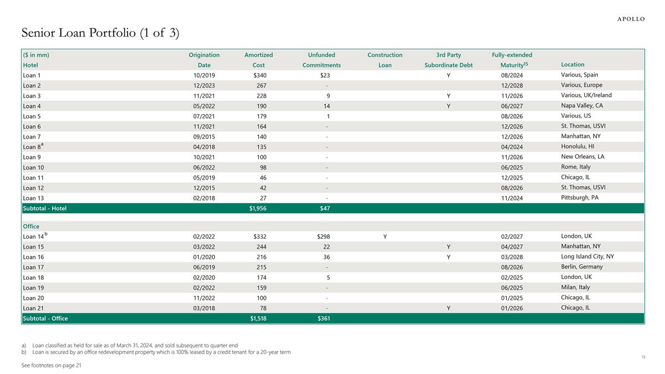Click the Location column header
This screenshot has height=374, width=665.
(572, 65)
